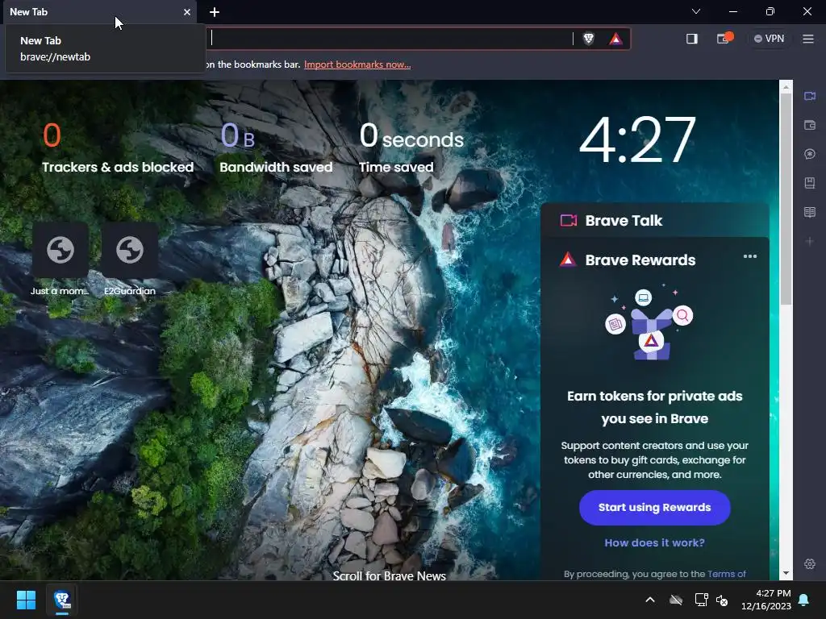Open the Windows Start menu
Image resolution: width=826 pixels, height=619 pixels.
tap(26, 600)
